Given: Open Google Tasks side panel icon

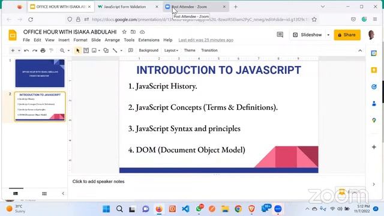Looking at the screenshot, I should tap(374, 86).
